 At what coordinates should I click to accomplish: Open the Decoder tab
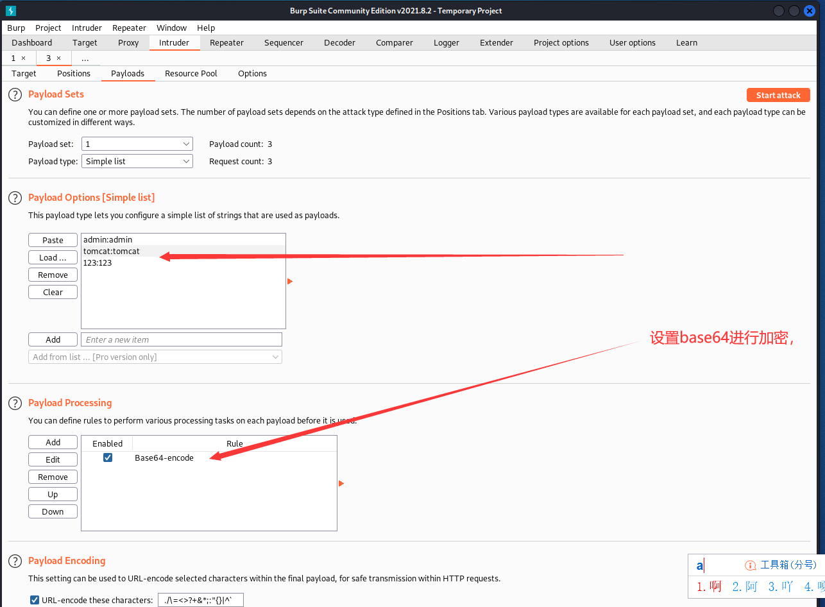pyautogui.click(x=339, y=43)
